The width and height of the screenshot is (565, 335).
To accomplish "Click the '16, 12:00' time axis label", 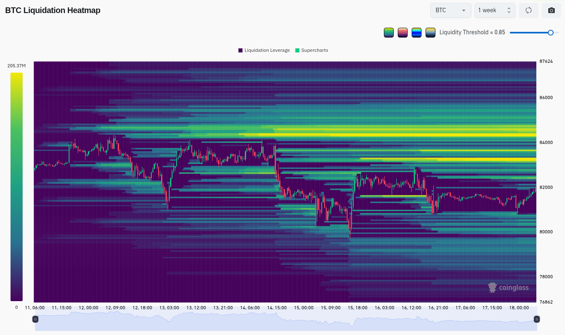I will [x=411, y=308].
